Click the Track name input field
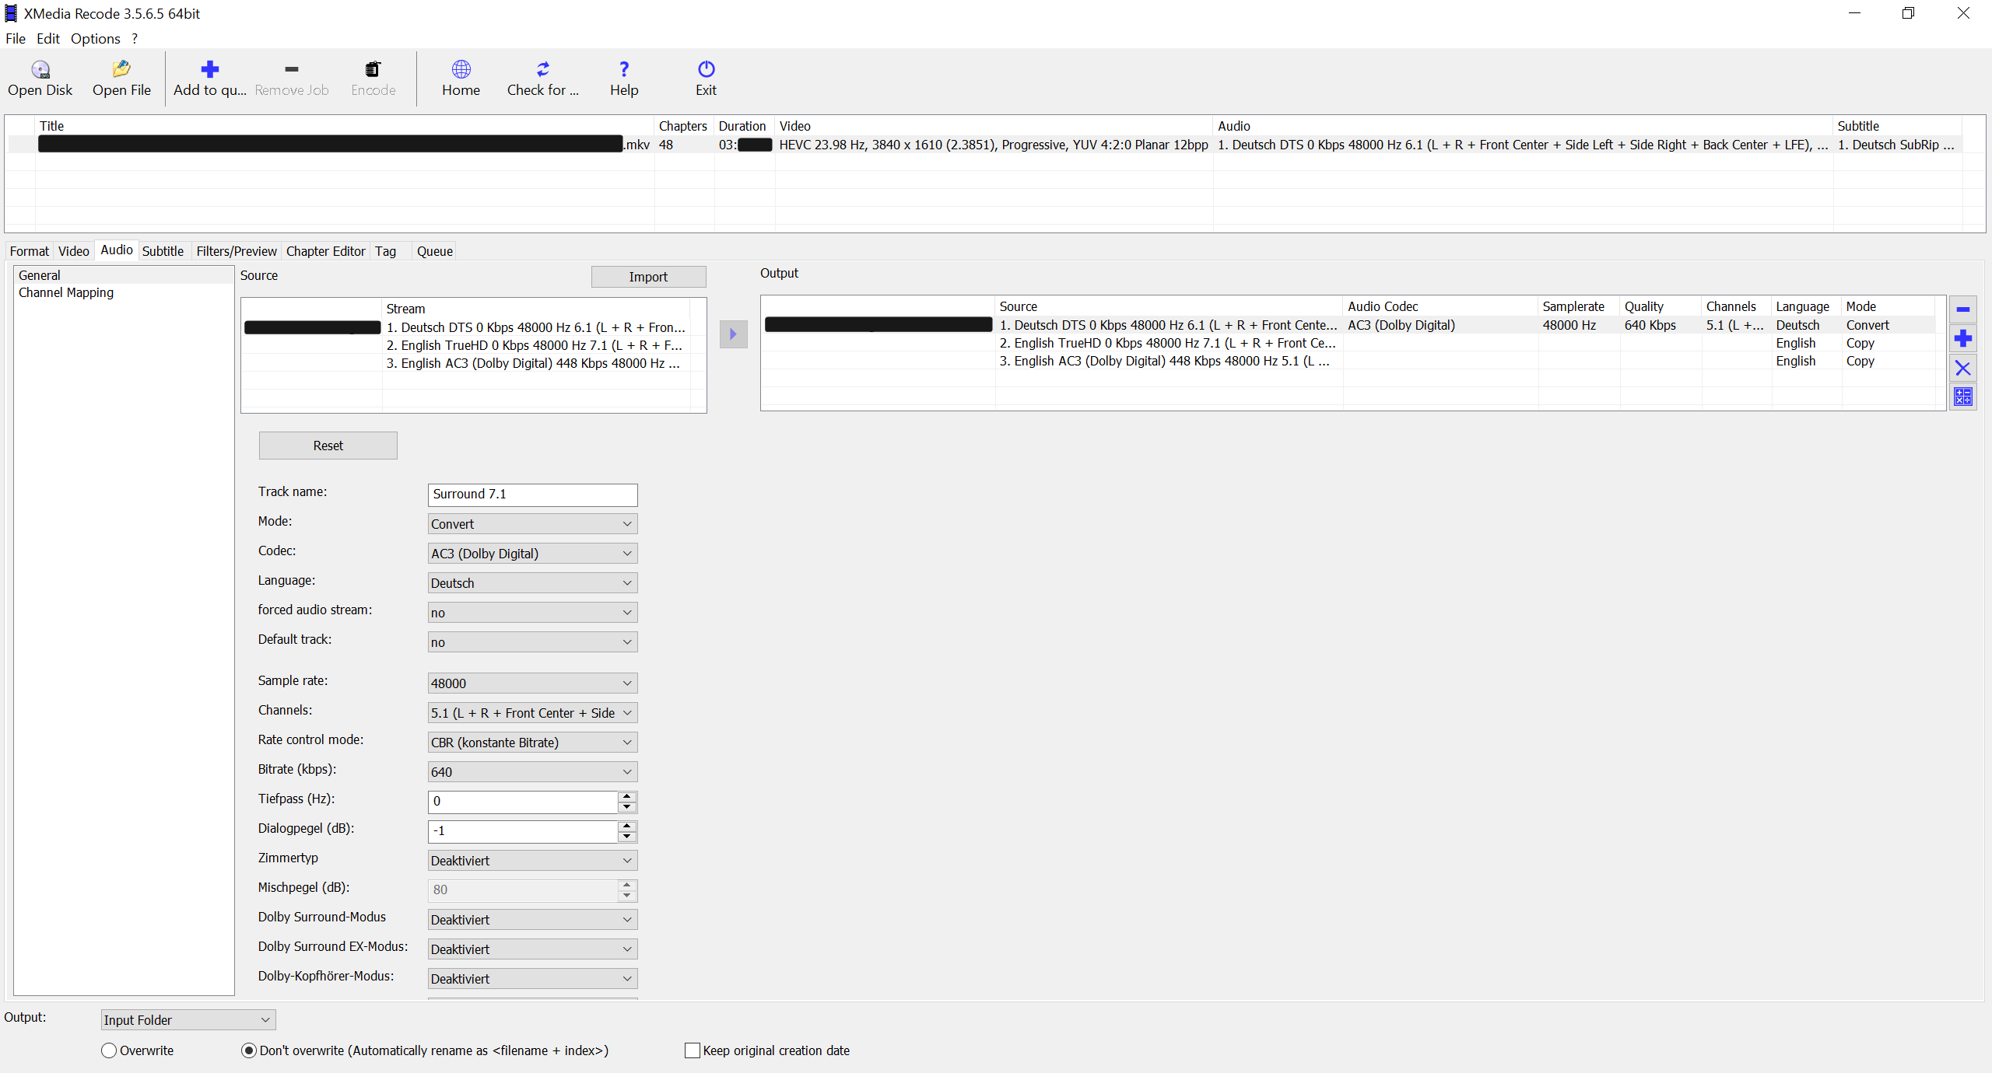 click(532, 495)
